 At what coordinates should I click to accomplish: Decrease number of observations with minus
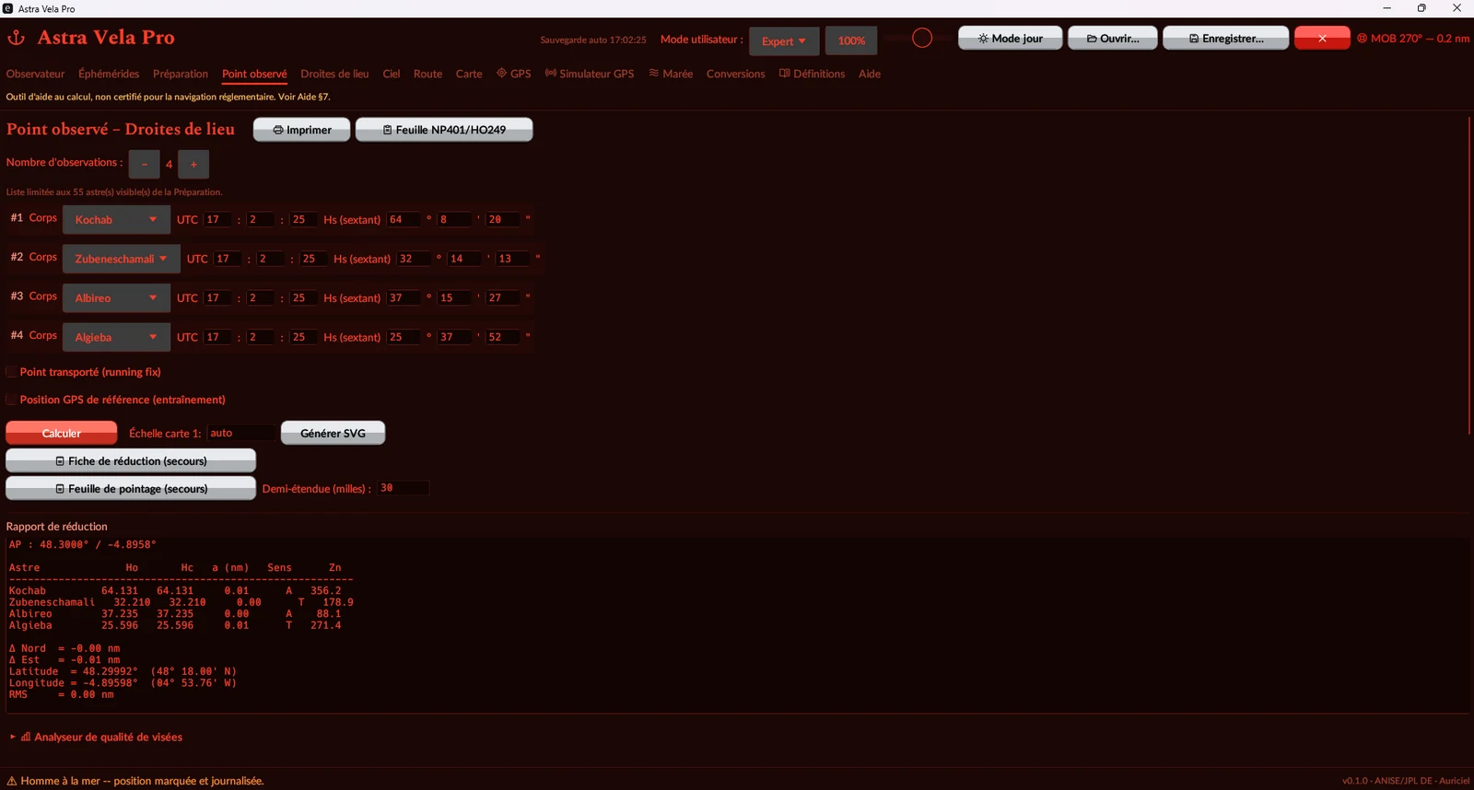[145, 164]
